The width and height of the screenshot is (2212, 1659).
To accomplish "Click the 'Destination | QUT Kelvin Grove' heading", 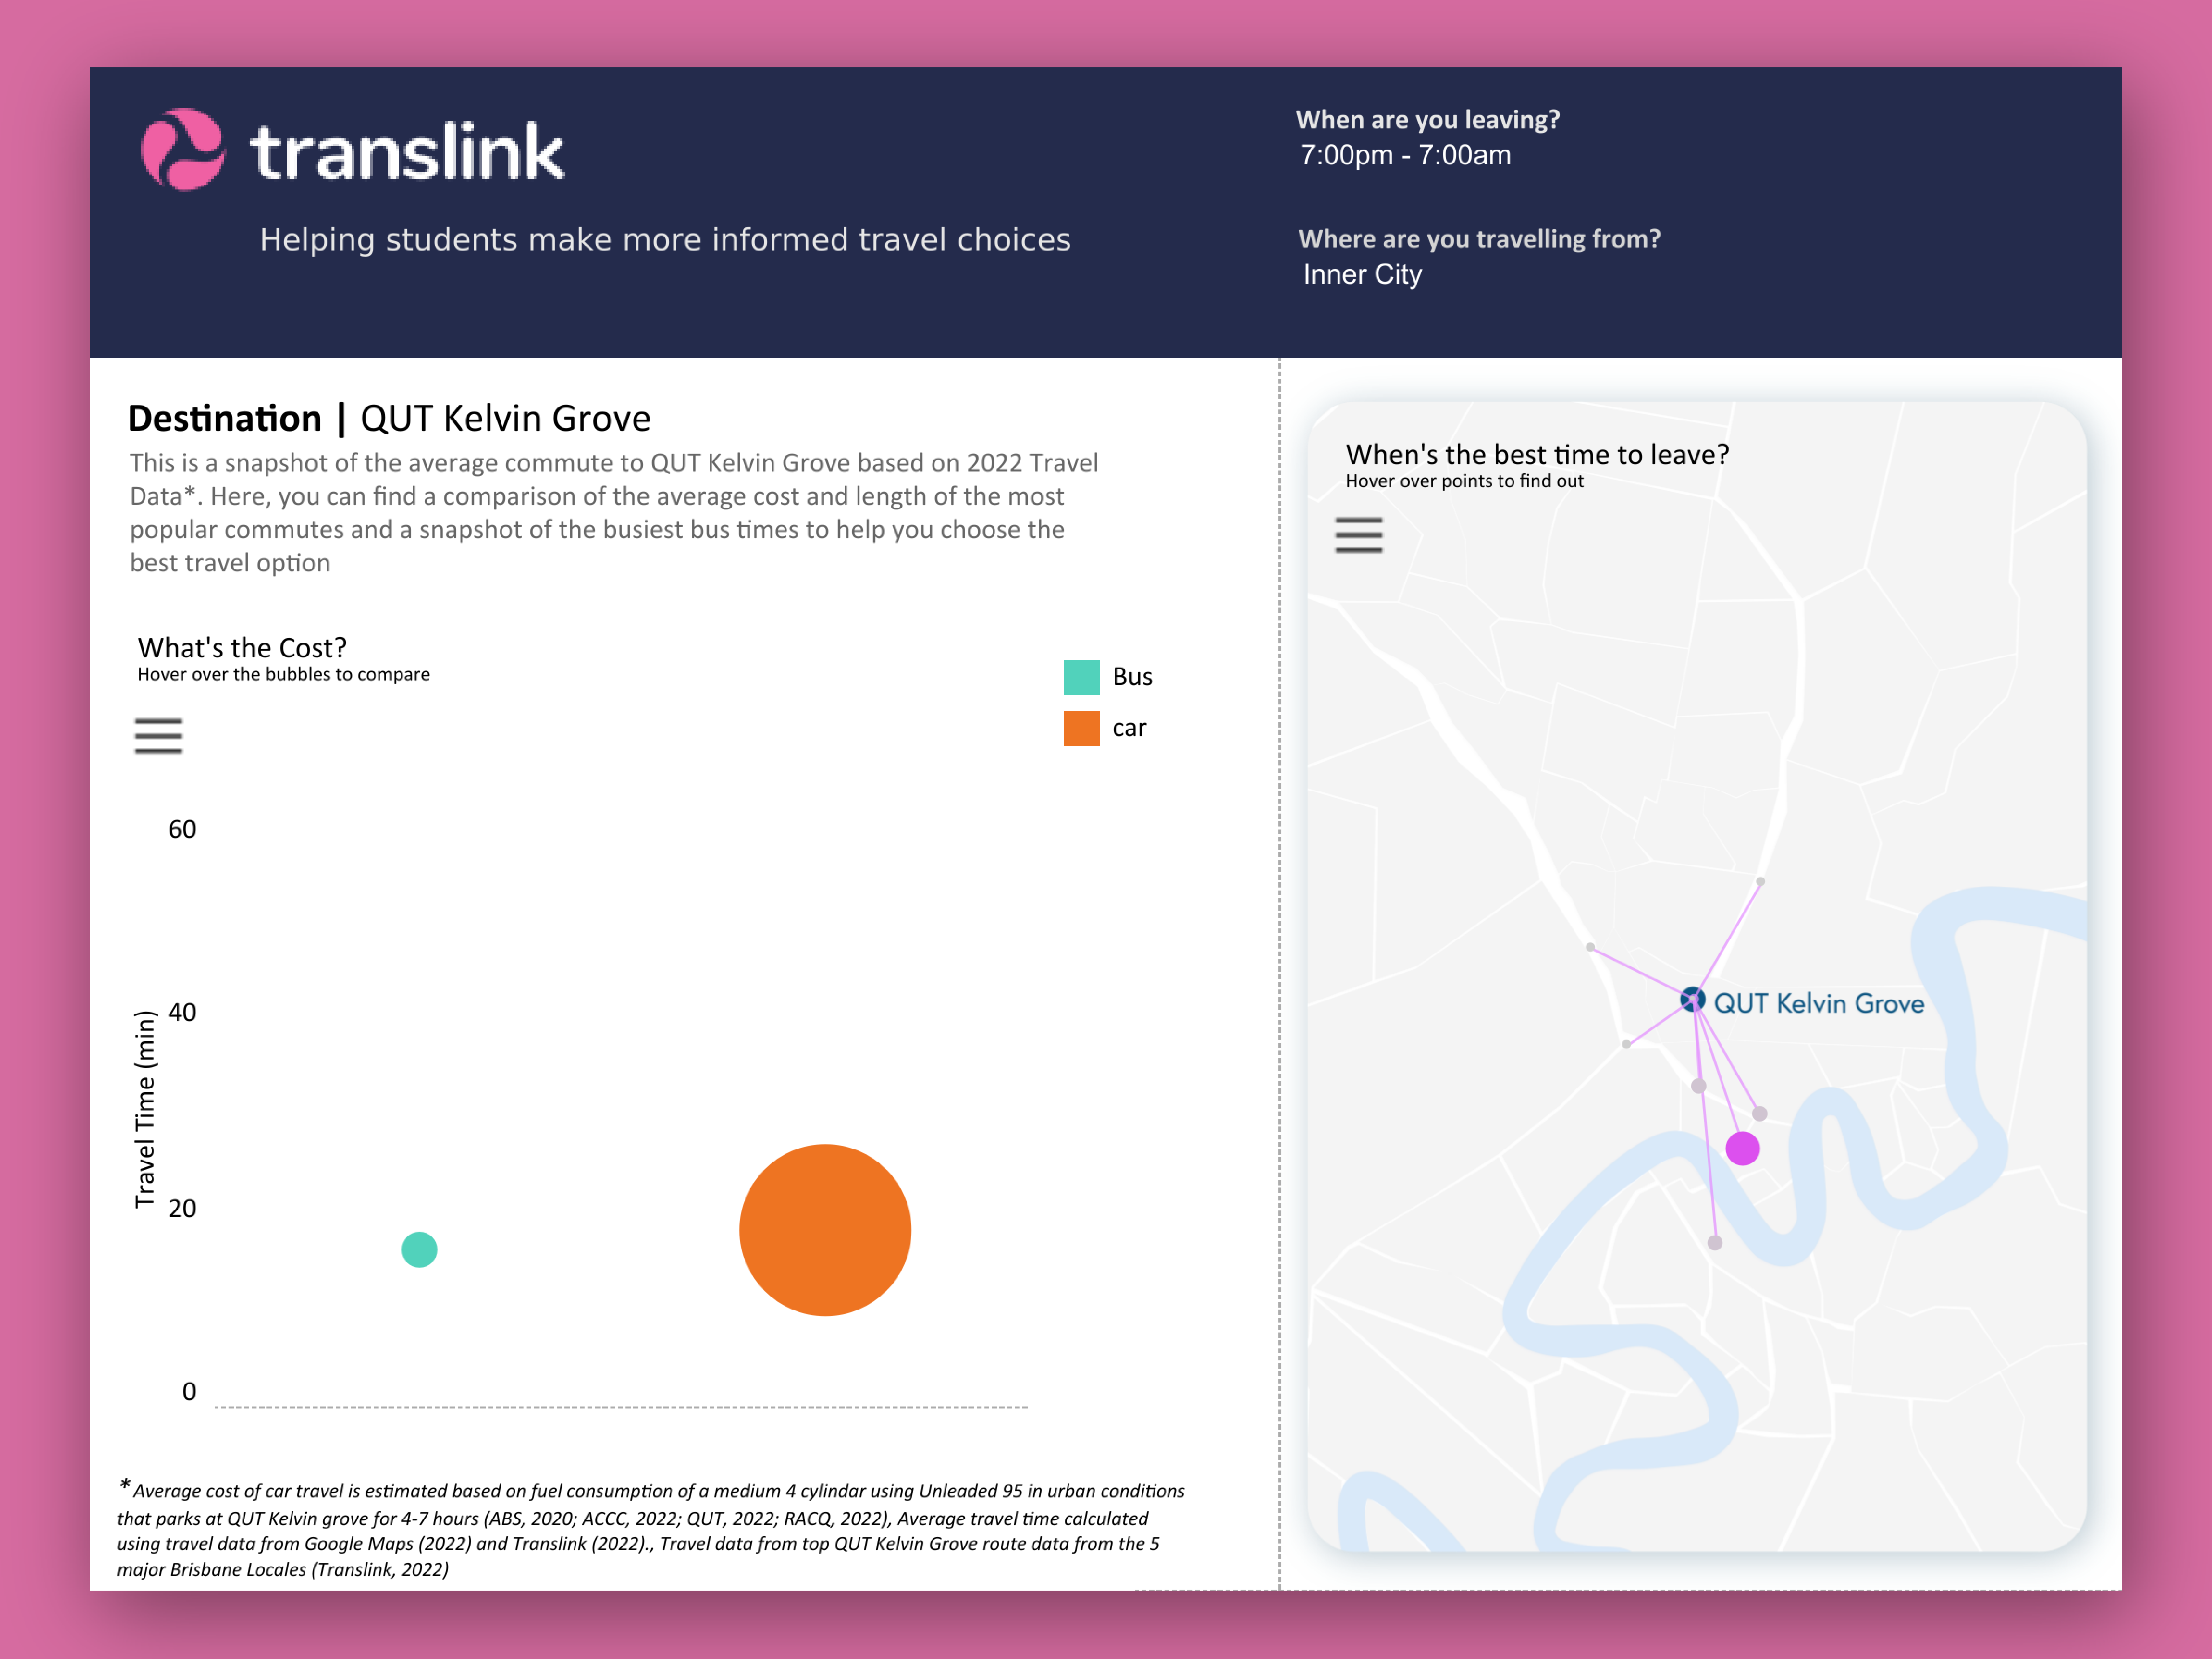I will pyautogui.click(x=389, y=418).
